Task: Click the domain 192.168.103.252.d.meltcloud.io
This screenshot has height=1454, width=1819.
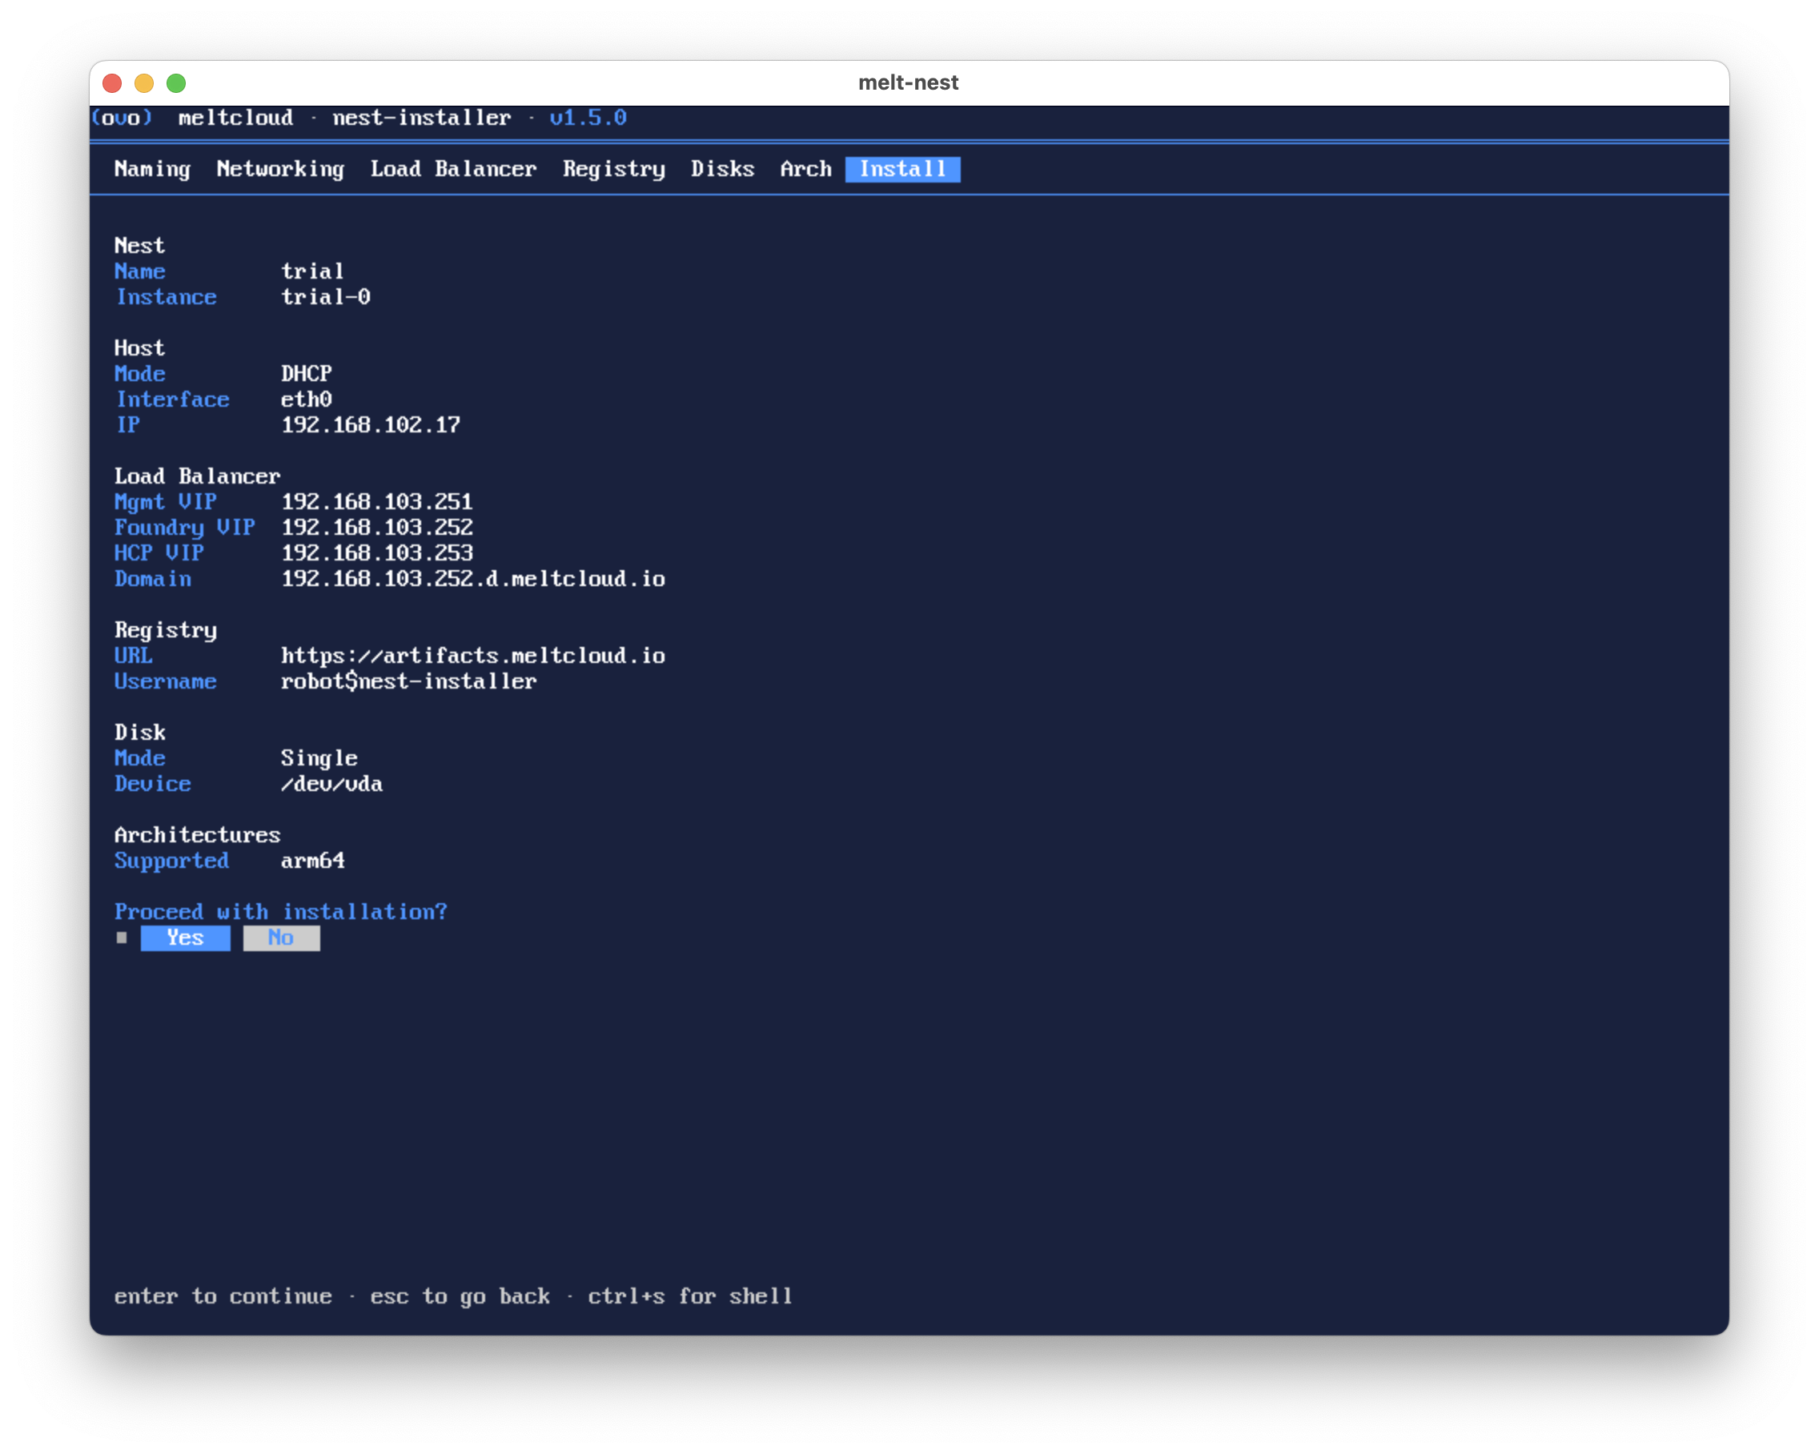Action: (473, 579)
